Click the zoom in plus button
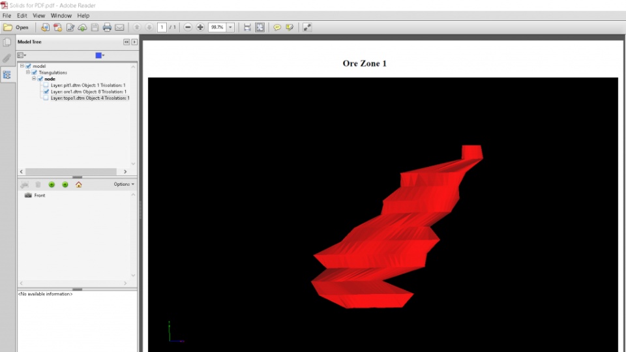Screen dimensions: 626x352 pos(200,27)
